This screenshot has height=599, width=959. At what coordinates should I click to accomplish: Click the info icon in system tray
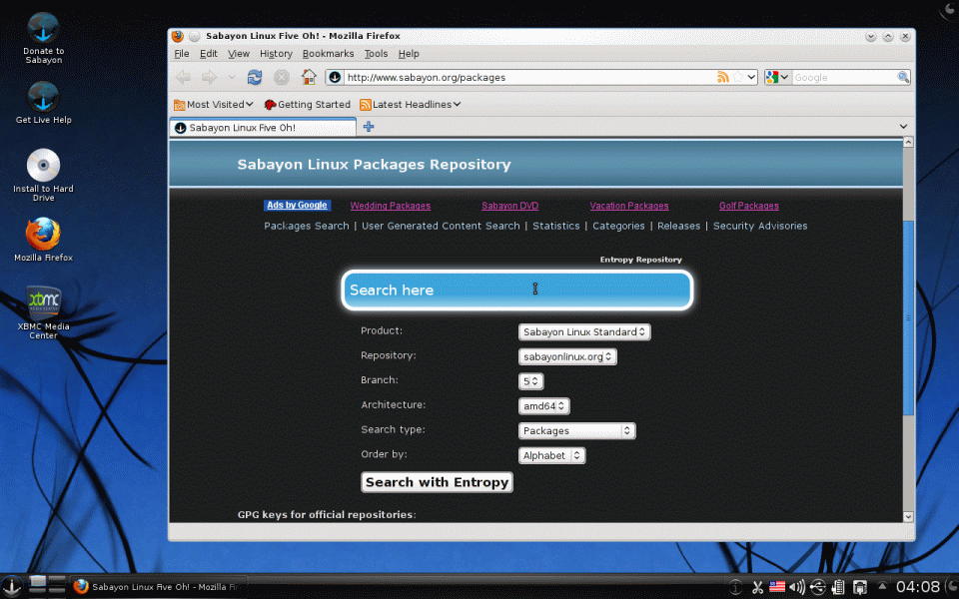pos(736,587)
